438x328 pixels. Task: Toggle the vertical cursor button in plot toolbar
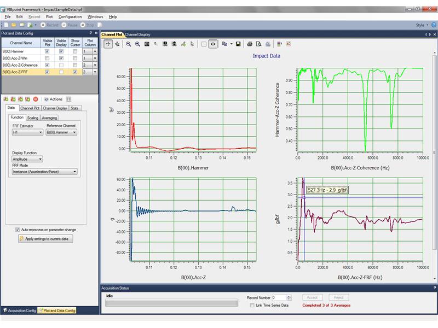click(213, 44)
